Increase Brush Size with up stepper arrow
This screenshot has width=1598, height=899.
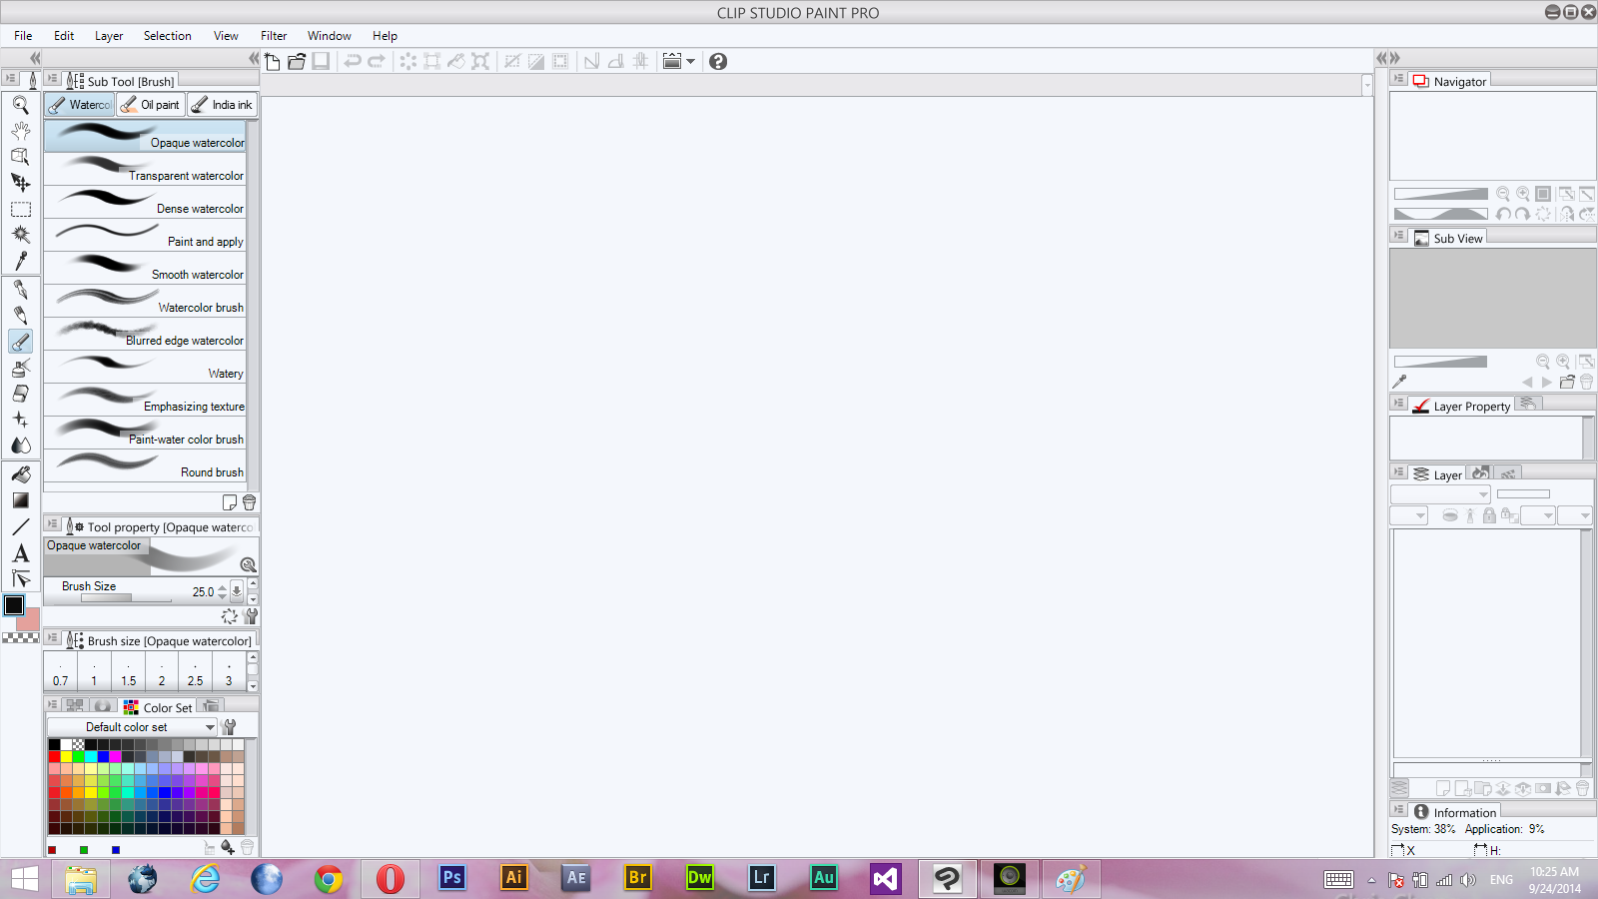tap(222, 587)
